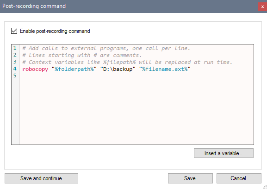
Task: Click the comment line about lines starting with #
Action: tap(82, 55)
